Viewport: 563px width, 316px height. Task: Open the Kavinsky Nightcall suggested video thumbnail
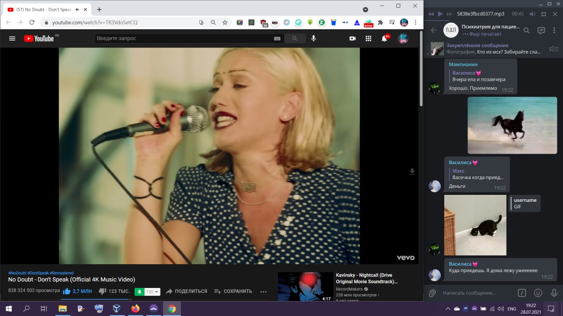coord(306,287)
